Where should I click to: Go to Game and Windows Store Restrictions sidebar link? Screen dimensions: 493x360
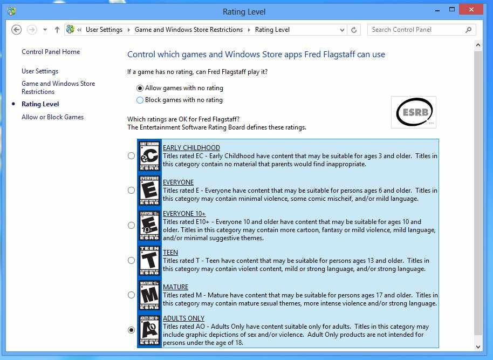click(58, 87)
